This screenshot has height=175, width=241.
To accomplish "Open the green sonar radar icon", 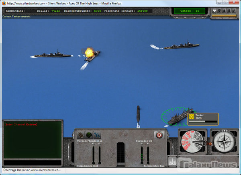I will click(x=89, y=135).
